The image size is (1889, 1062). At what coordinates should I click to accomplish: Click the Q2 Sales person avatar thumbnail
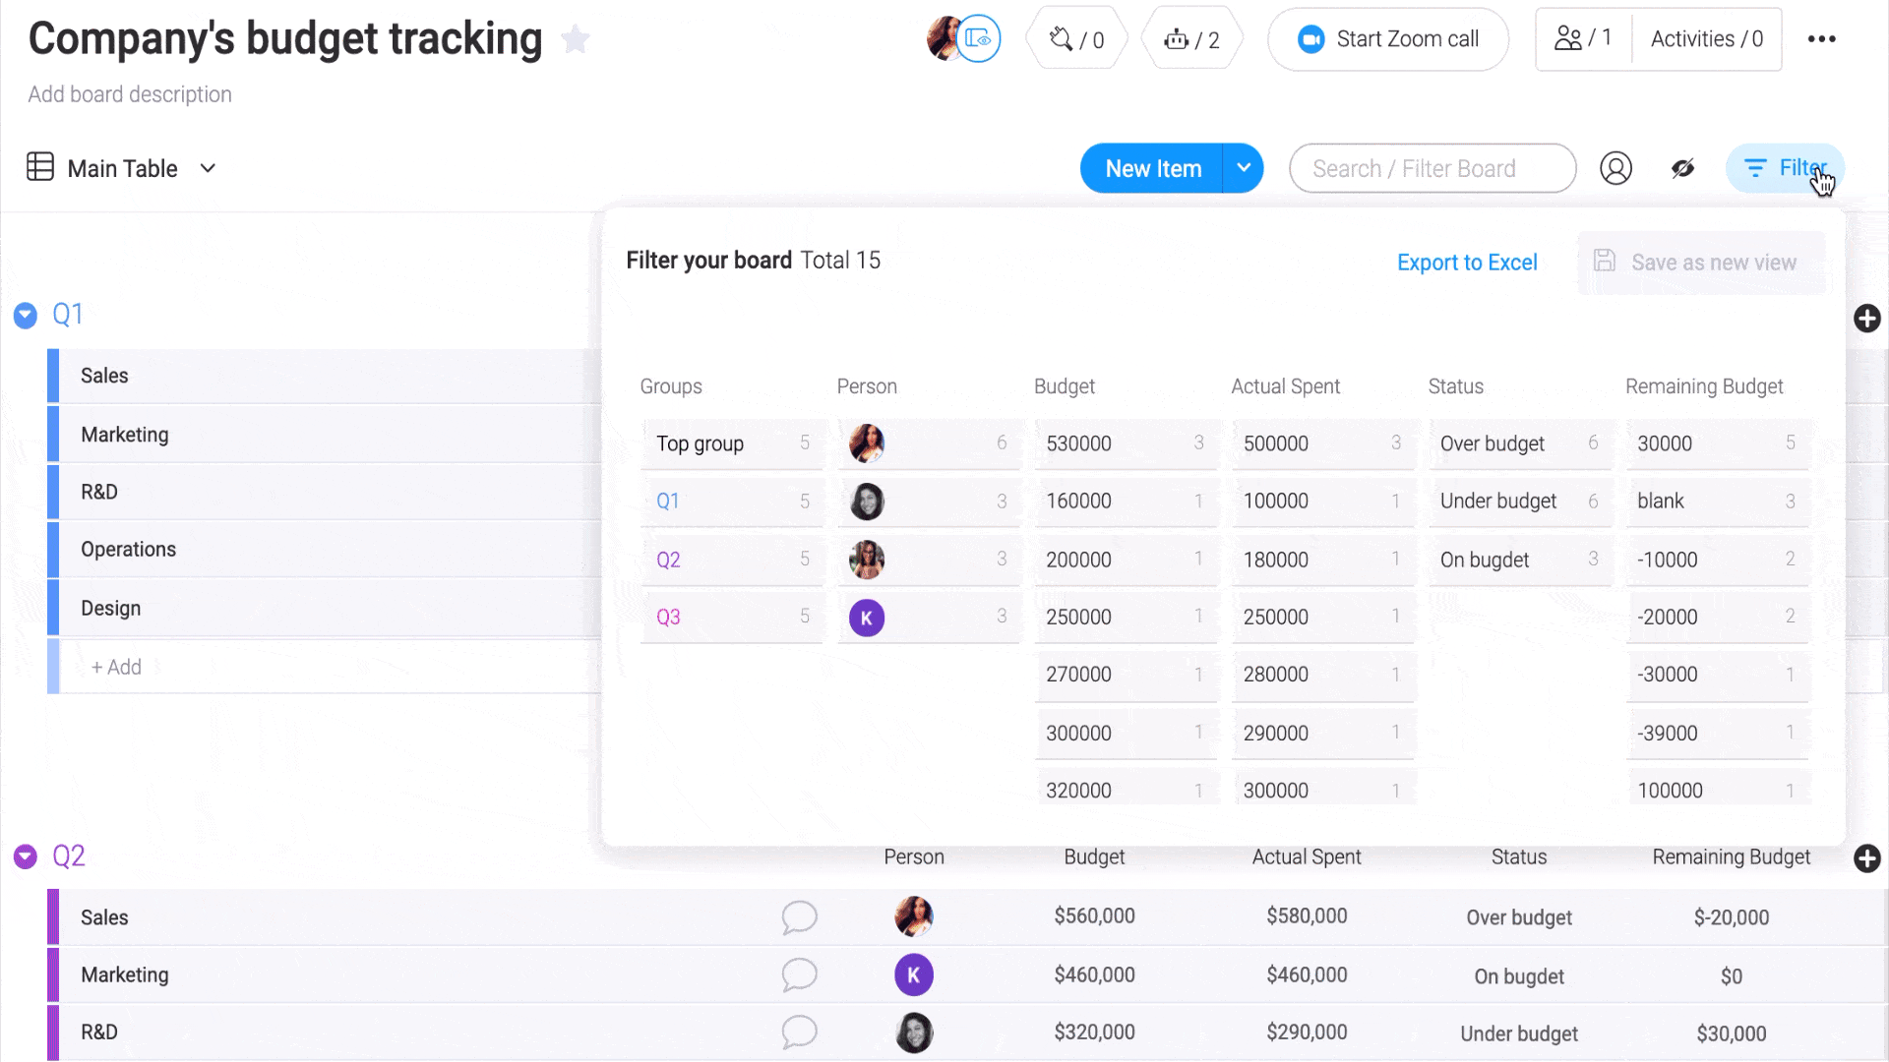pos(913,916)
